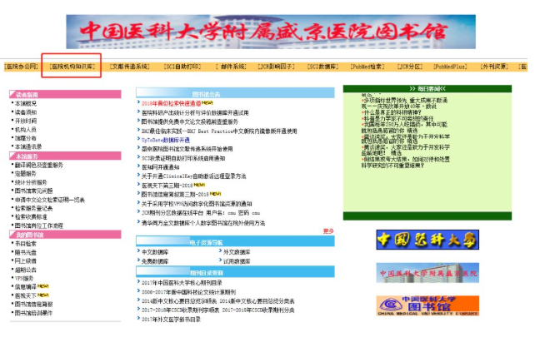Image resolution: width=535 pixels, height=342 pixels.
Task: Open JCR影响因子 in the nav bar
Action: pos(277,67)
